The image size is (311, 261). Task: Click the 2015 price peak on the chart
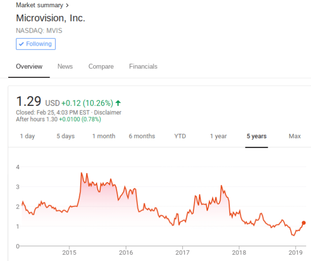coord(81,173)
